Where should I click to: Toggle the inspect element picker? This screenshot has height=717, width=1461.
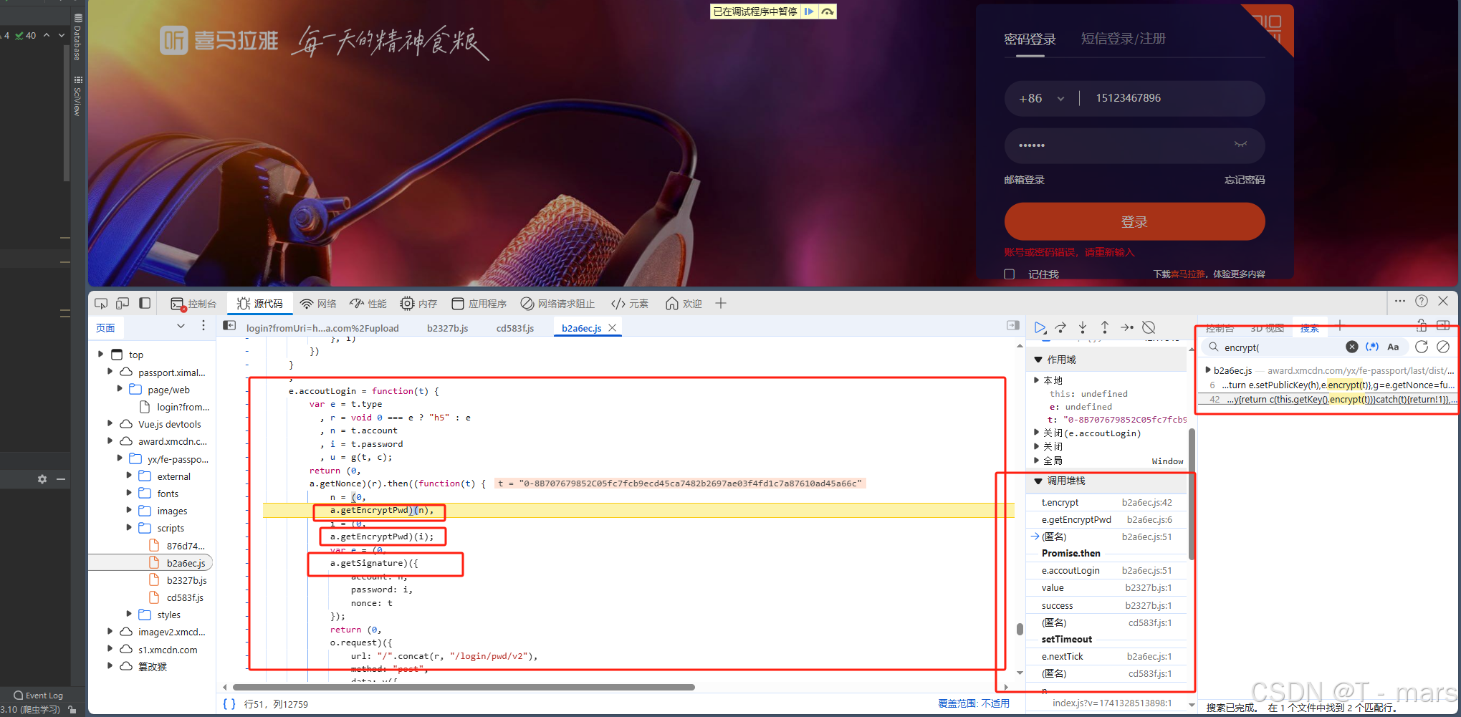click(101, 304)
